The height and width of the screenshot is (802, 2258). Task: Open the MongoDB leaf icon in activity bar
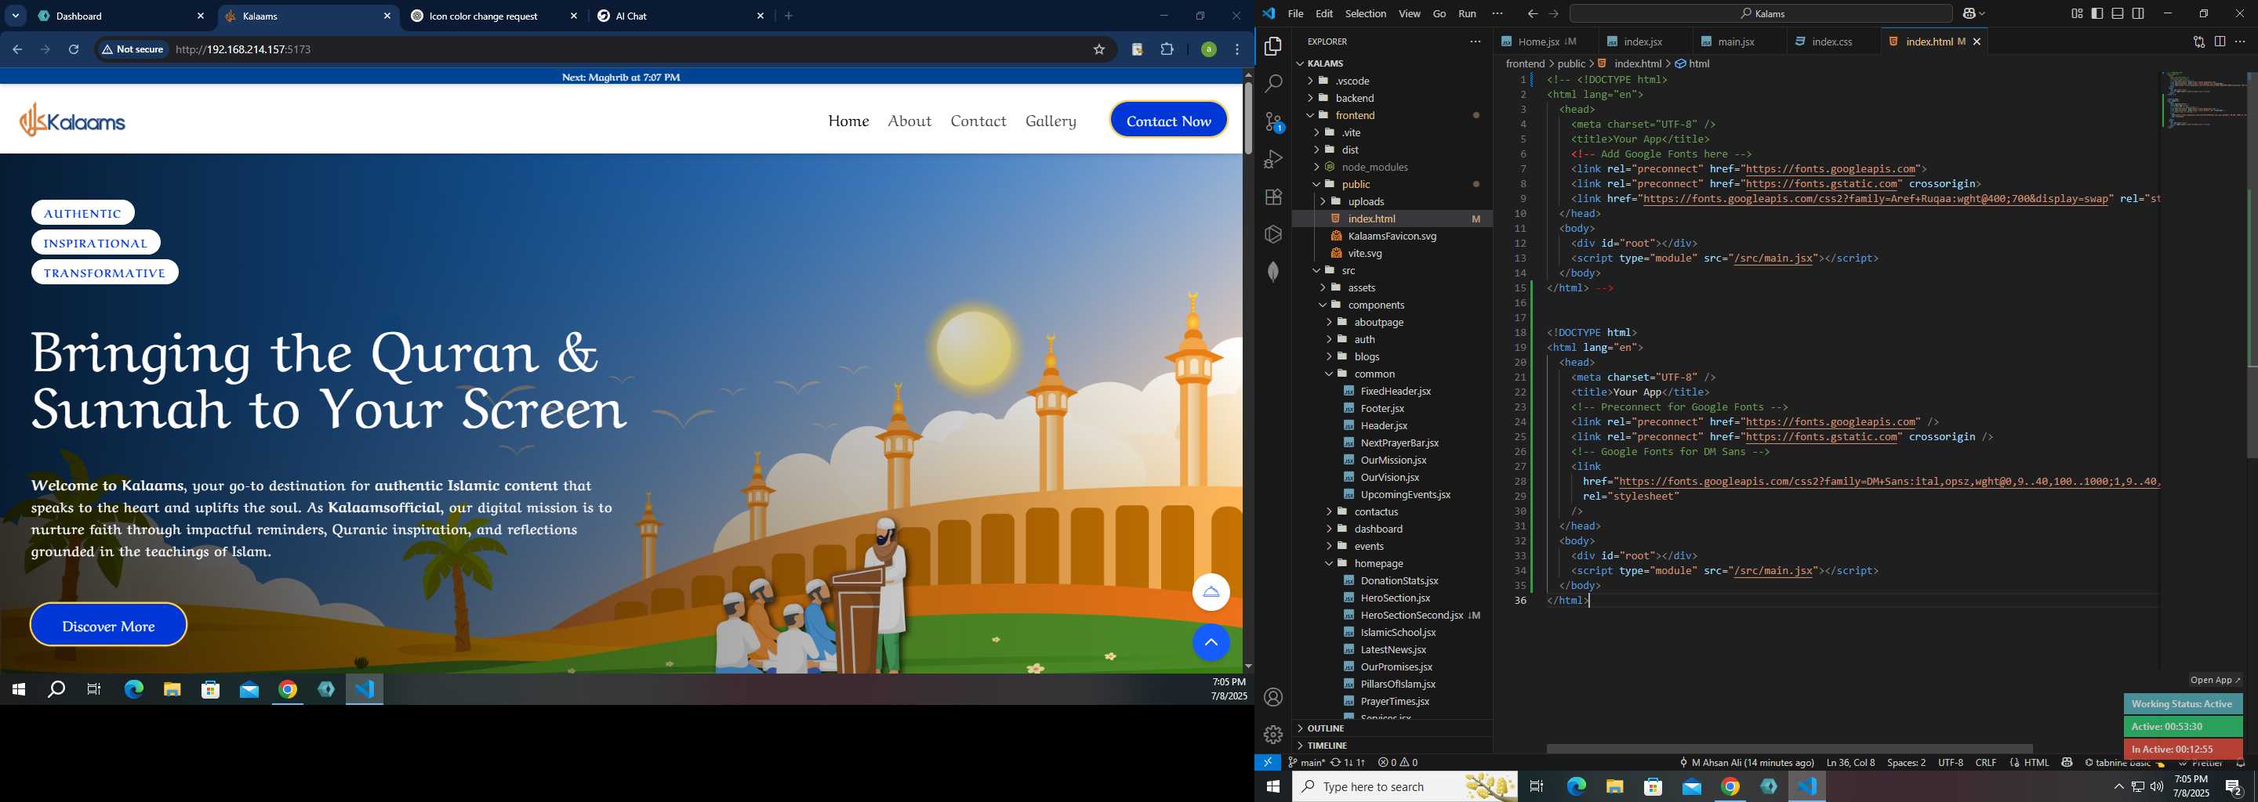point(1273,272)
